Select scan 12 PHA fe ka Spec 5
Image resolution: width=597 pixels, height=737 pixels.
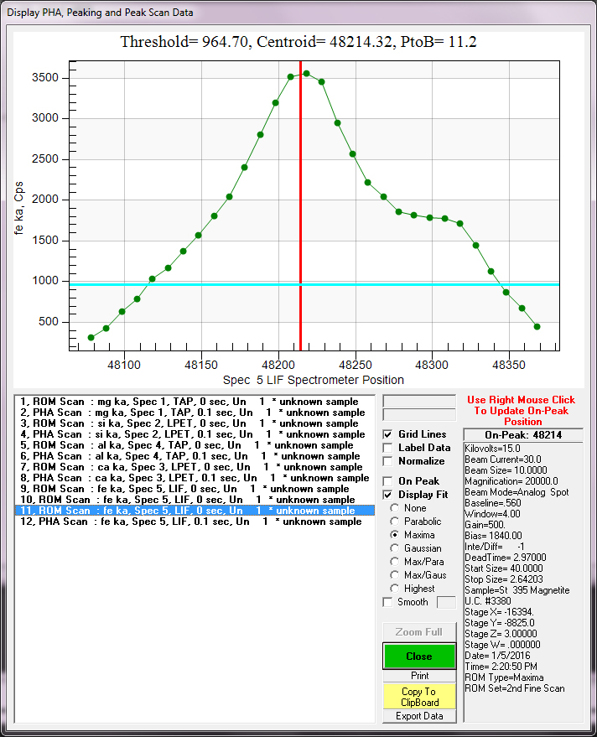pos(193,522)
